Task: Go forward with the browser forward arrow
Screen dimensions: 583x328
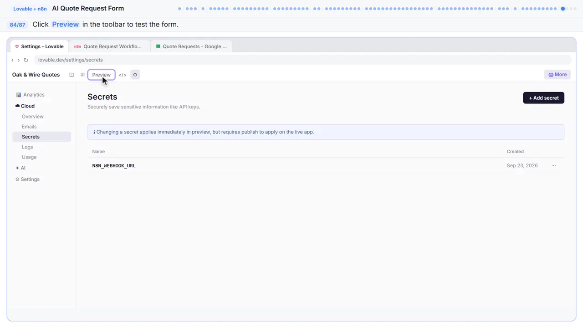Action: tap(19, 60)
